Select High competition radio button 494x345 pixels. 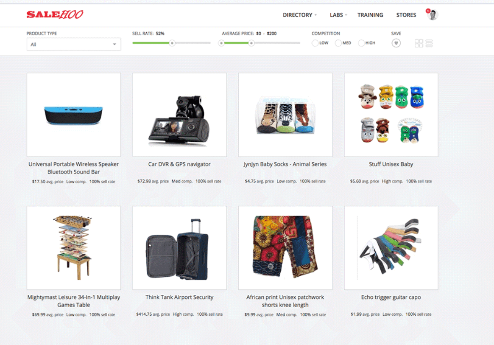click(361, 43)
